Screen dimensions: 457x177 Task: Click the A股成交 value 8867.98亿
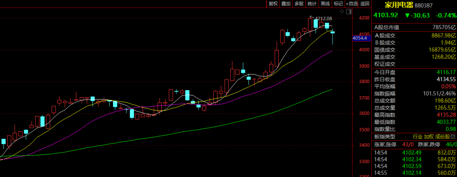tap(443, 36)
